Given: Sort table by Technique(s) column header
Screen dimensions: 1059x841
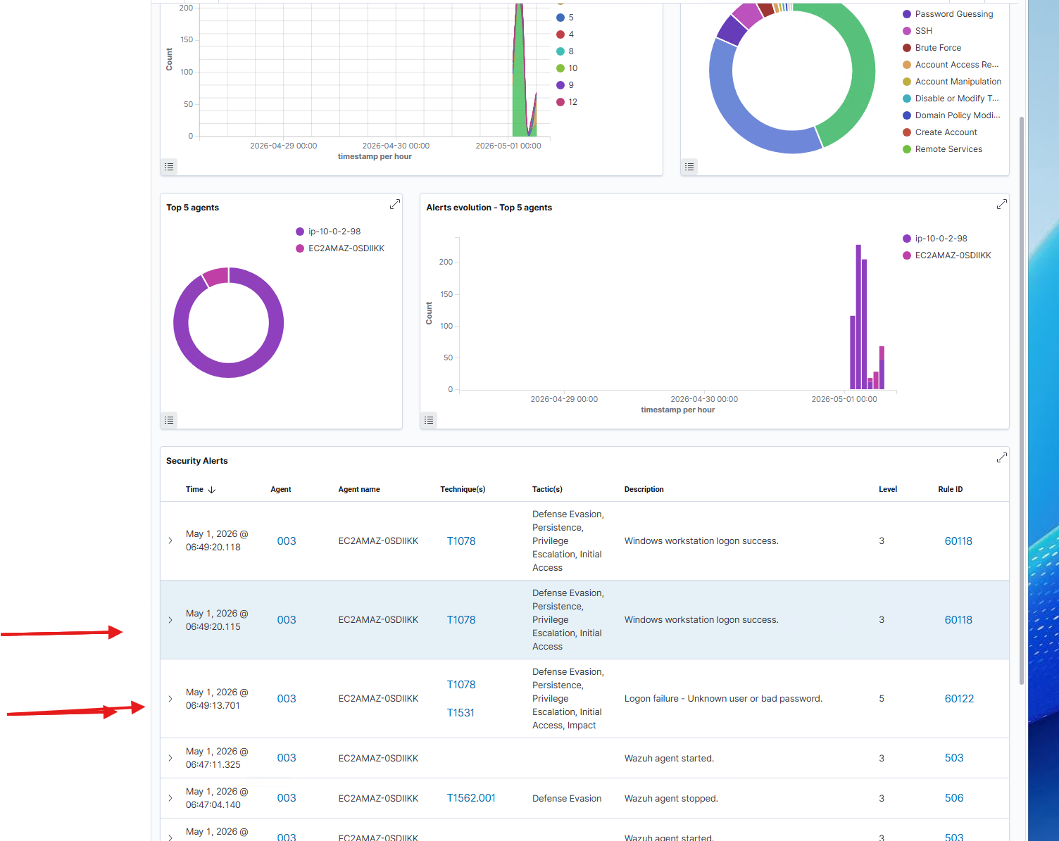Looking at the screenshot, I should [463, 489].
